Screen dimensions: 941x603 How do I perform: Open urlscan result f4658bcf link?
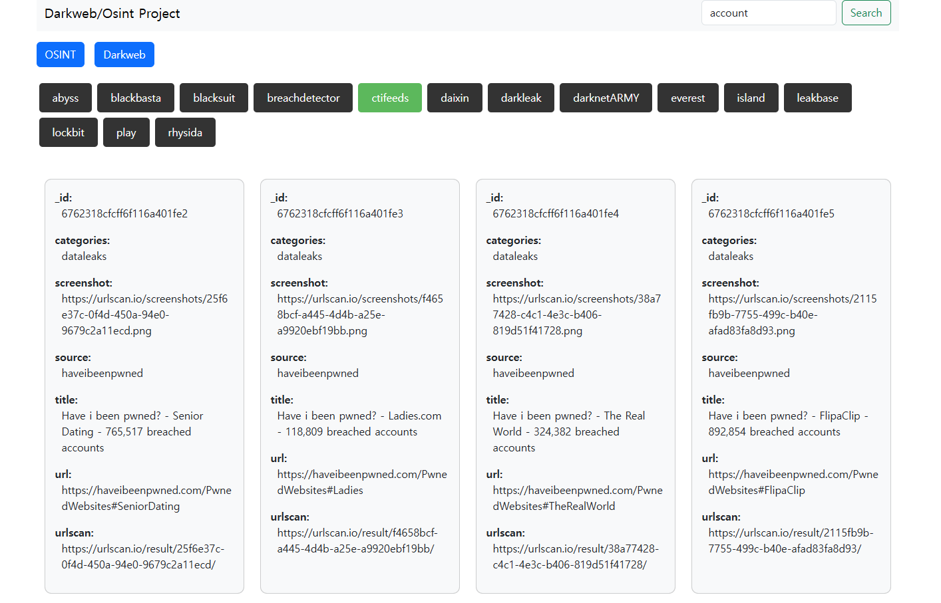point(357,541)
